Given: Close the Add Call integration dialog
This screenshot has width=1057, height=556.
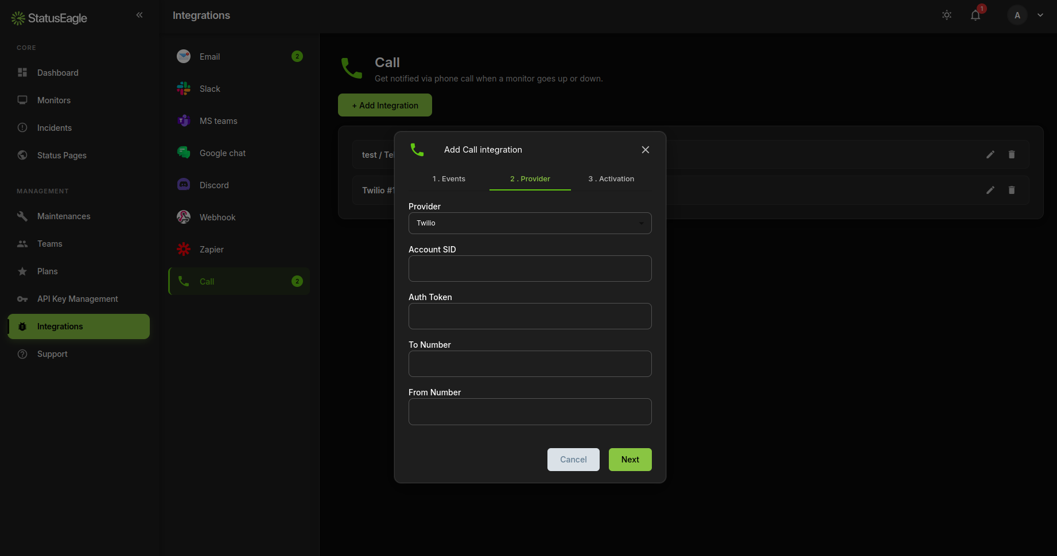Looking at the screenshot, I should point(646,150).
